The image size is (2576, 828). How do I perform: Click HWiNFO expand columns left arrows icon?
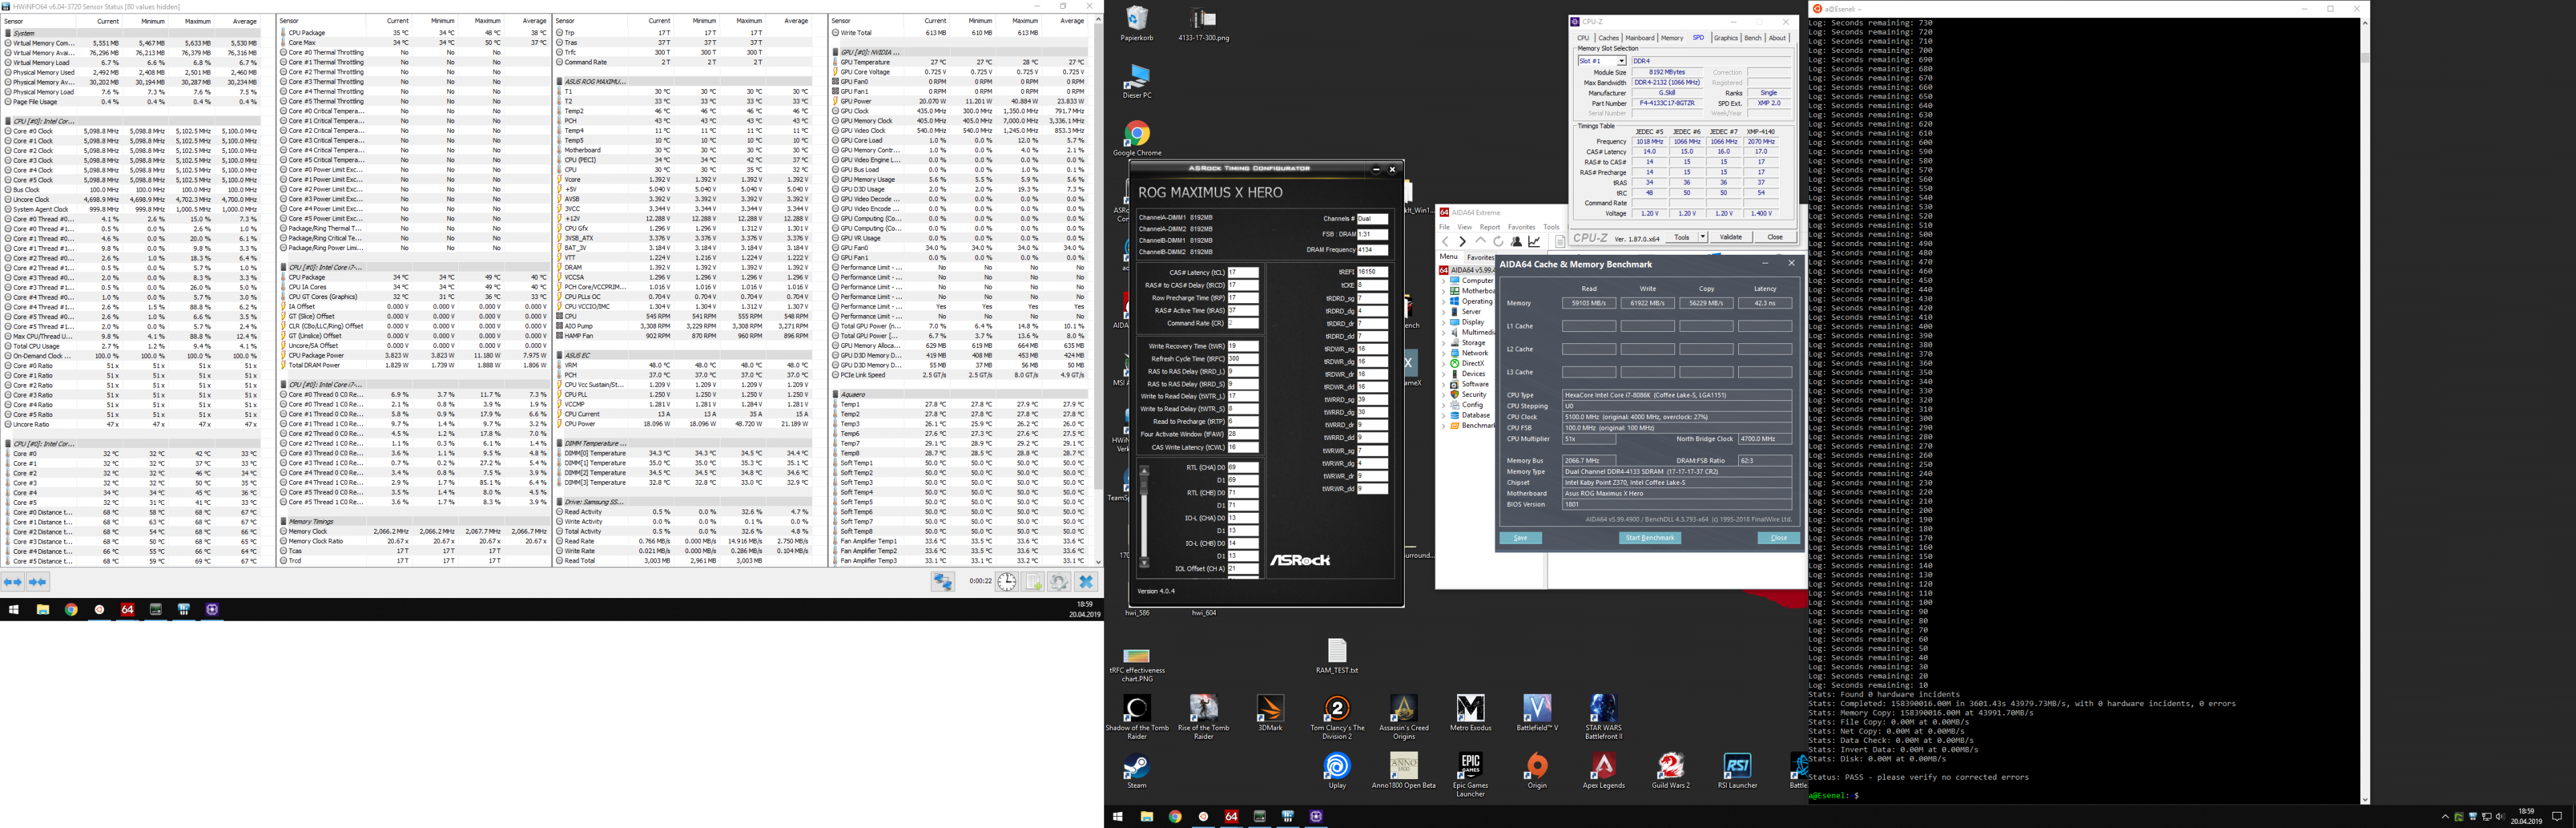pyautogui.click(x=13, y=582)
